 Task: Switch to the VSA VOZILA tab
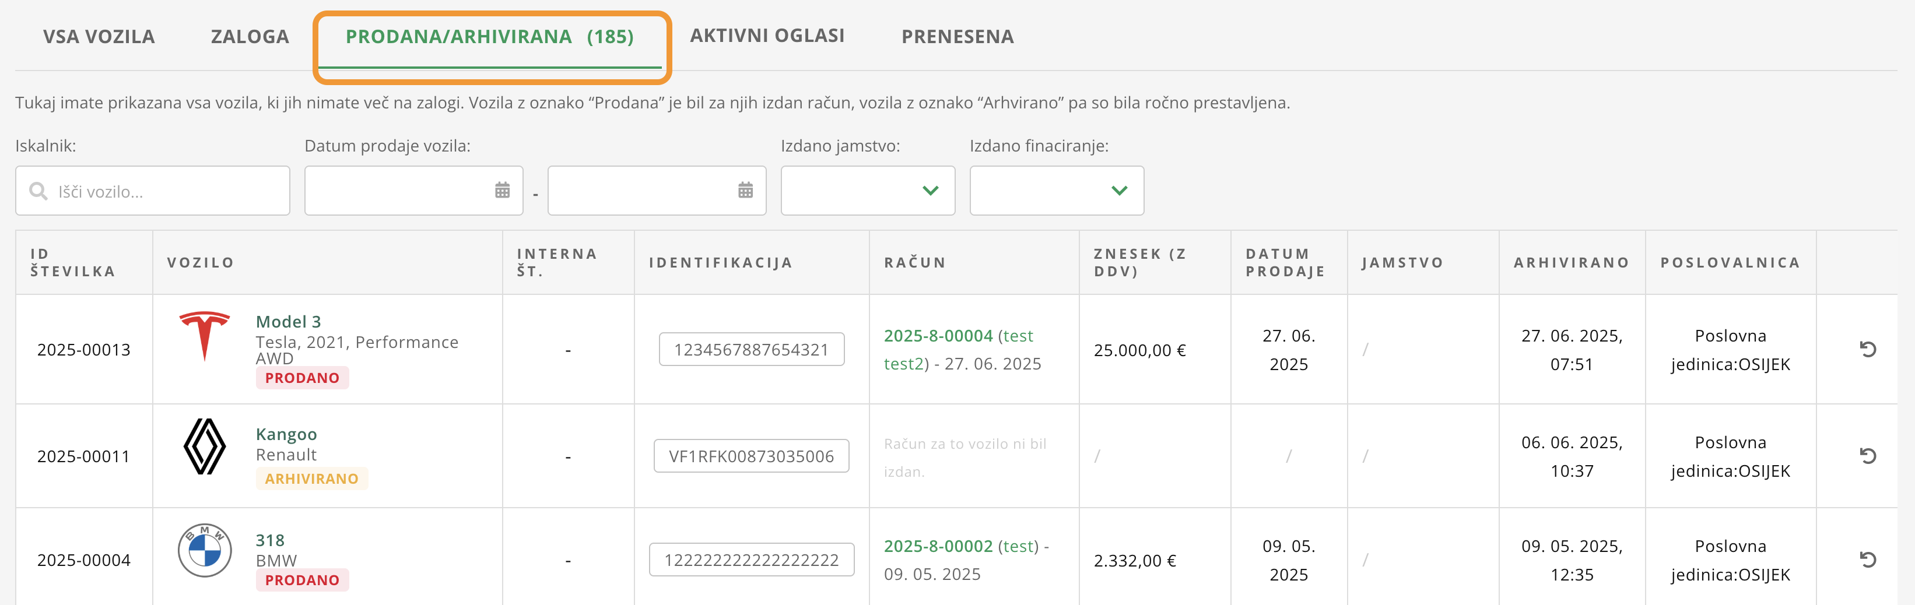pos(99,36)
